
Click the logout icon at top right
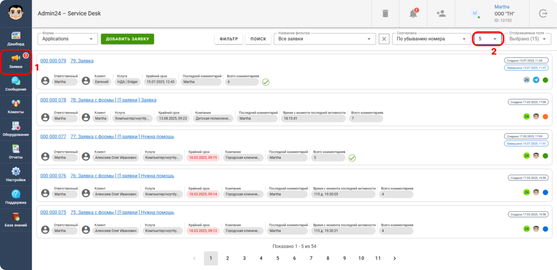click(x=543, y=14)
